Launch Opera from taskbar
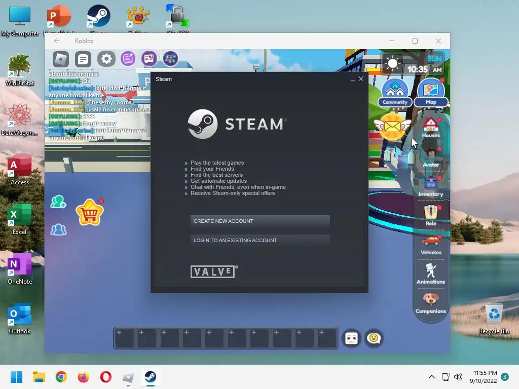This screenshot has height=389, width=519. click(105, 377)
